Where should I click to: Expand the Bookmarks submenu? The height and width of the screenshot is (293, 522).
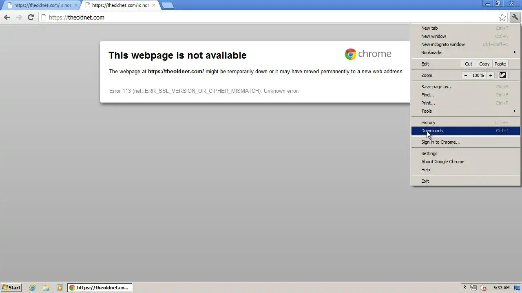tap(465, 52)
